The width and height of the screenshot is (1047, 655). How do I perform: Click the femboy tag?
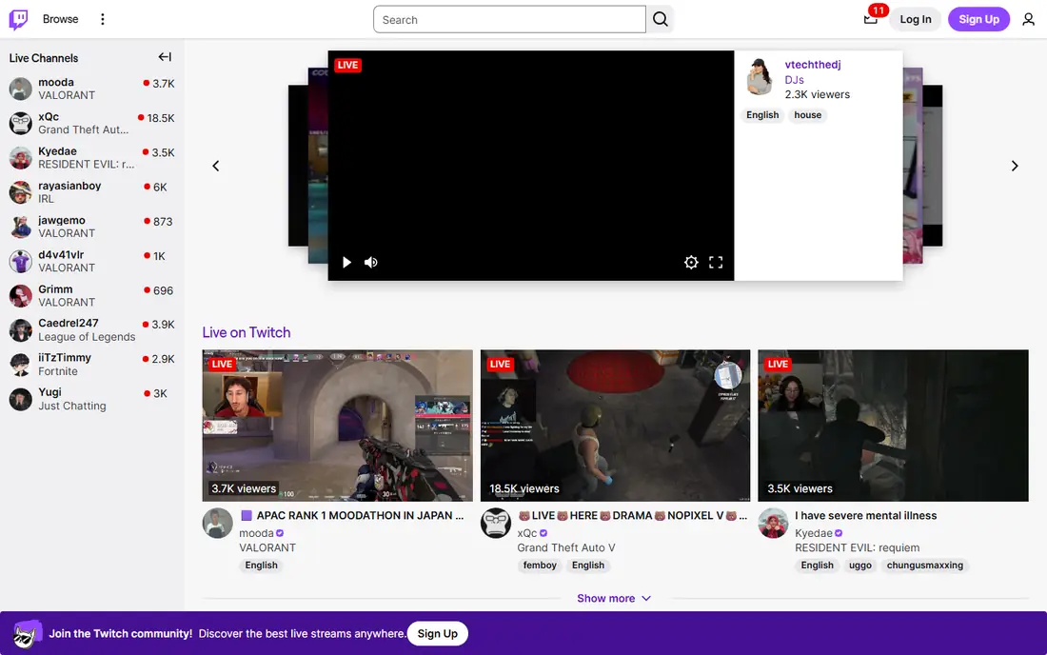[540, 565]
